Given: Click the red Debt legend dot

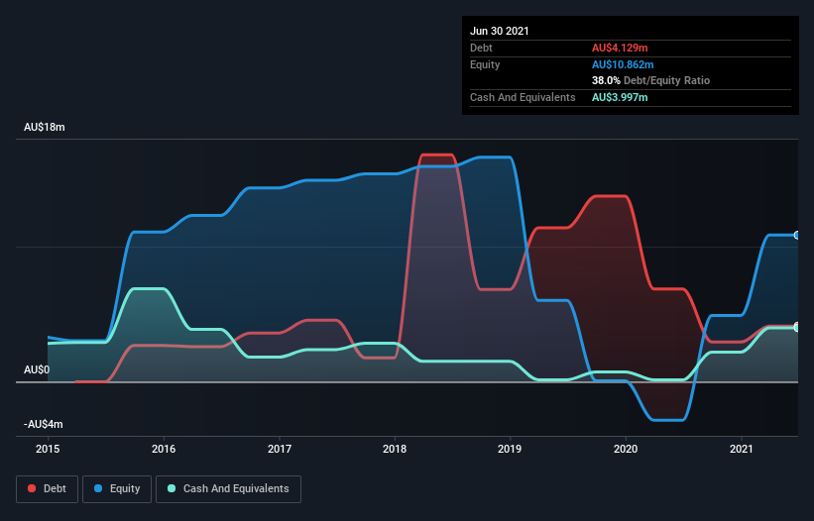Looking at the screenshot, I should point(32,488).
